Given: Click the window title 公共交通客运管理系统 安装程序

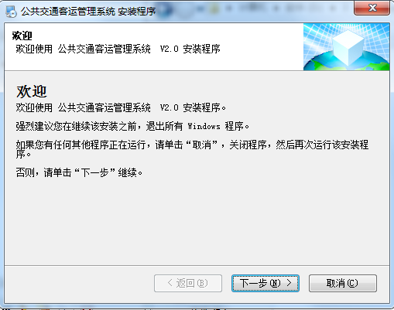Looking at the screenshot, I should click(88, 12).
